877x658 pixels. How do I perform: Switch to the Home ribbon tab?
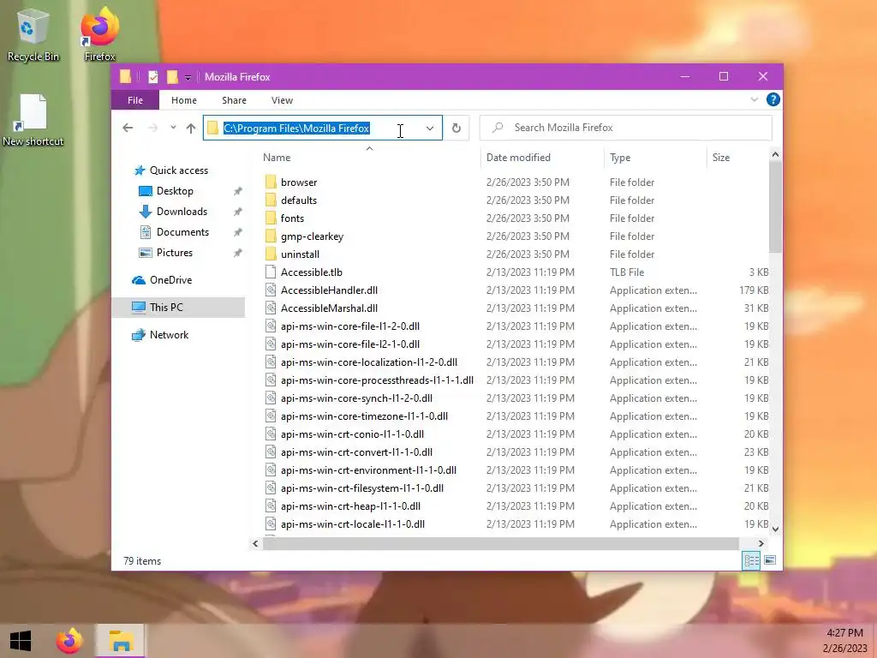[x=184, y=100]
